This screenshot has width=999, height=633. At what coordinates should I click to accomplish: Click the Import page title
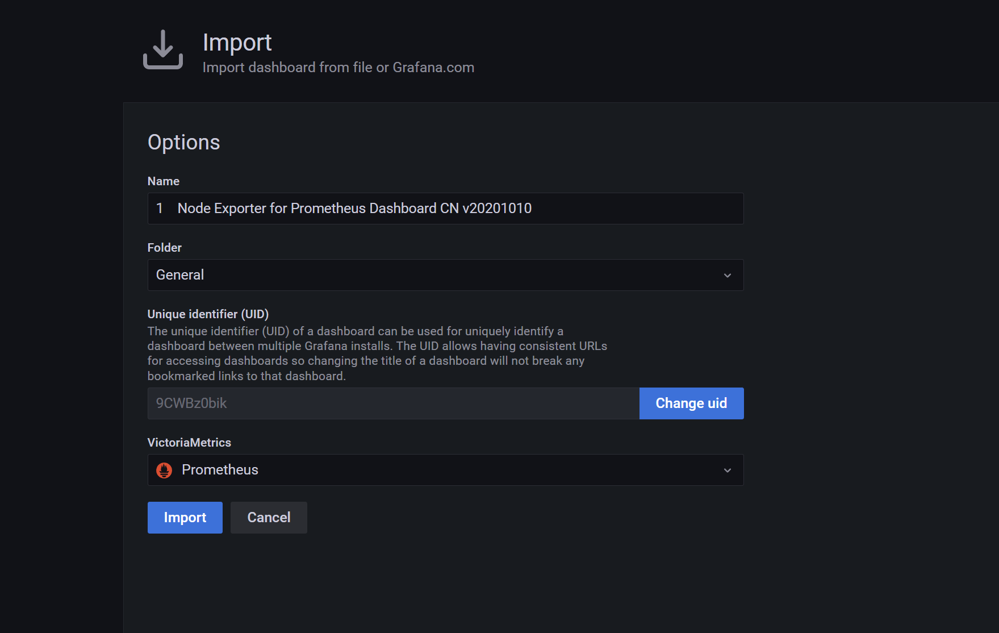pyautogui.click(x=237, y=43)
